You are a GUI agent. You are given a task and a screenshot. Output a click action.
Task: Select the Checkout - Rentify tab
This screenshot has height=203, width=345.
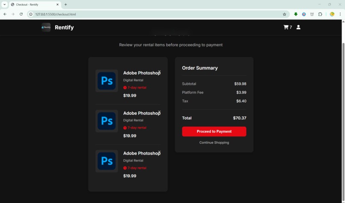click(35, 5)
